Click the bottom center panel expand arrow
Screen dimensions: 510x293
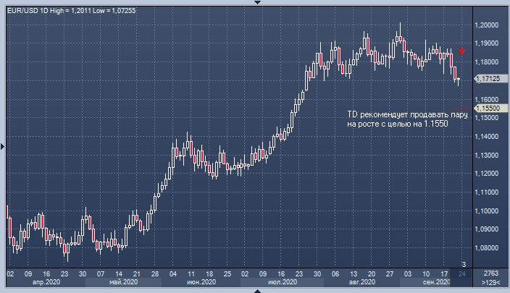(255, 290)
